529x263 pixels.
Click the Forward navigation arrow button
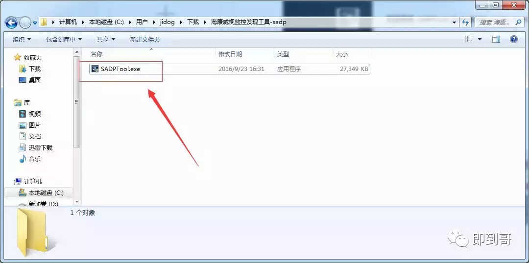click(x=25, y=23)
